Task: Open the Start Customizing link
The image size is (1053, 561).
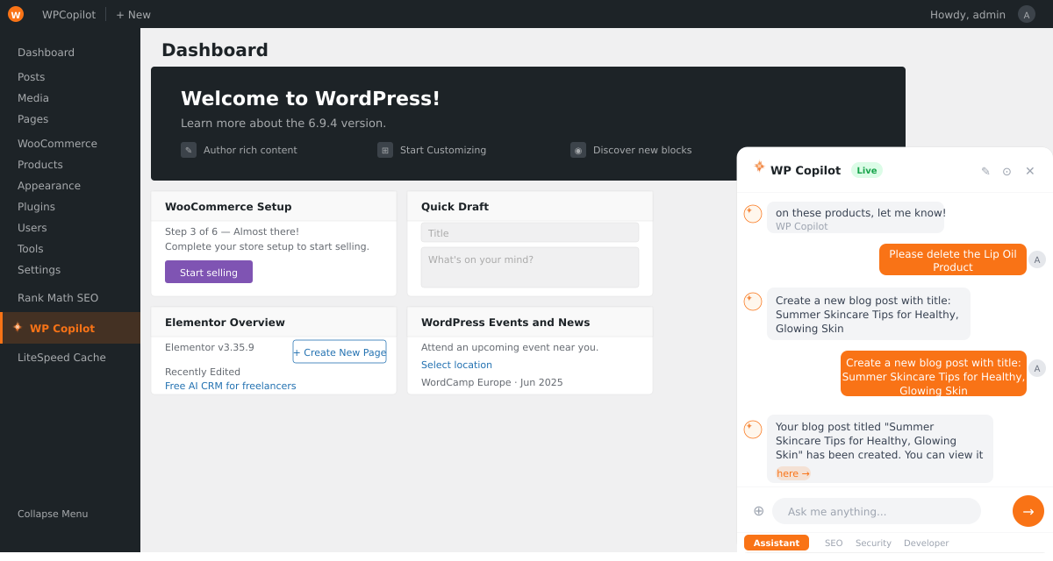Action: click(443, 150)
